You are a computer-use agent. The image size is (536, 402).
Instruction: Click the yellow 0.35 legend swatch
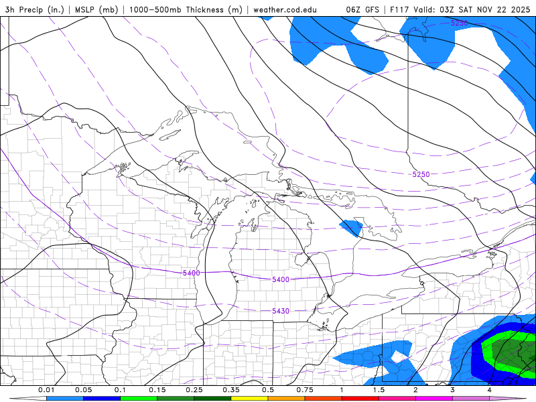pyautogui.click(x=249, y=399)
